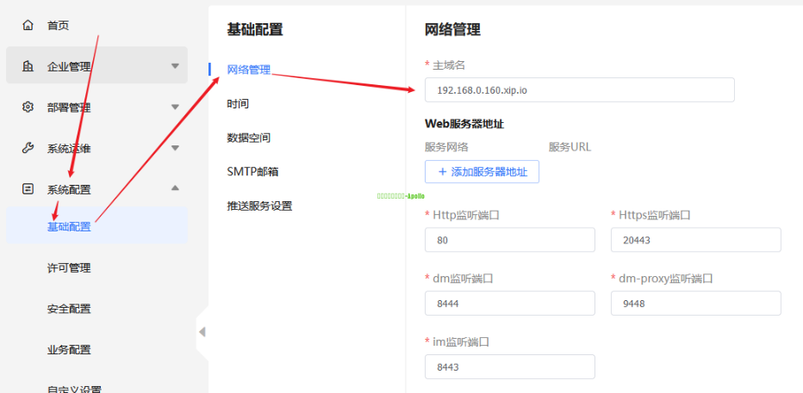
Task: Open 许可管理 in the sidebar
Action: point(69,268)
